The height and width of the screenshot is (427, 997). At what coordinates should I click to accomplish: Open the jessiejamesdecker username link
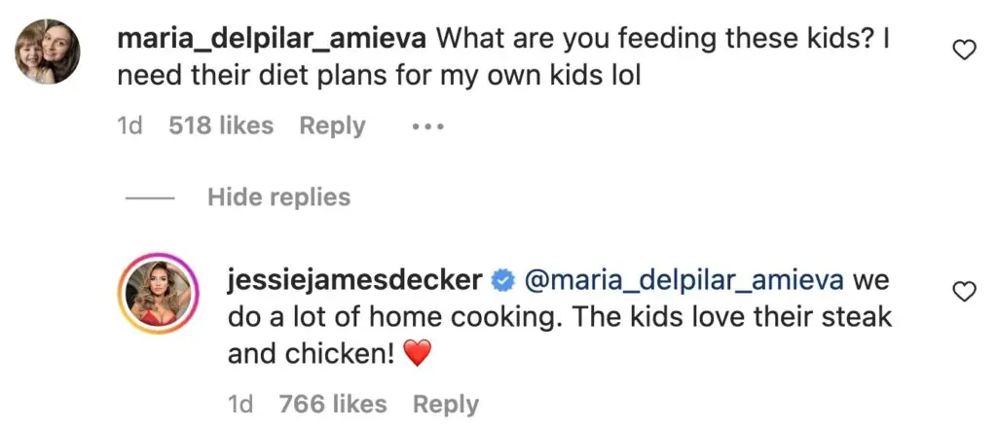(354, 281)
